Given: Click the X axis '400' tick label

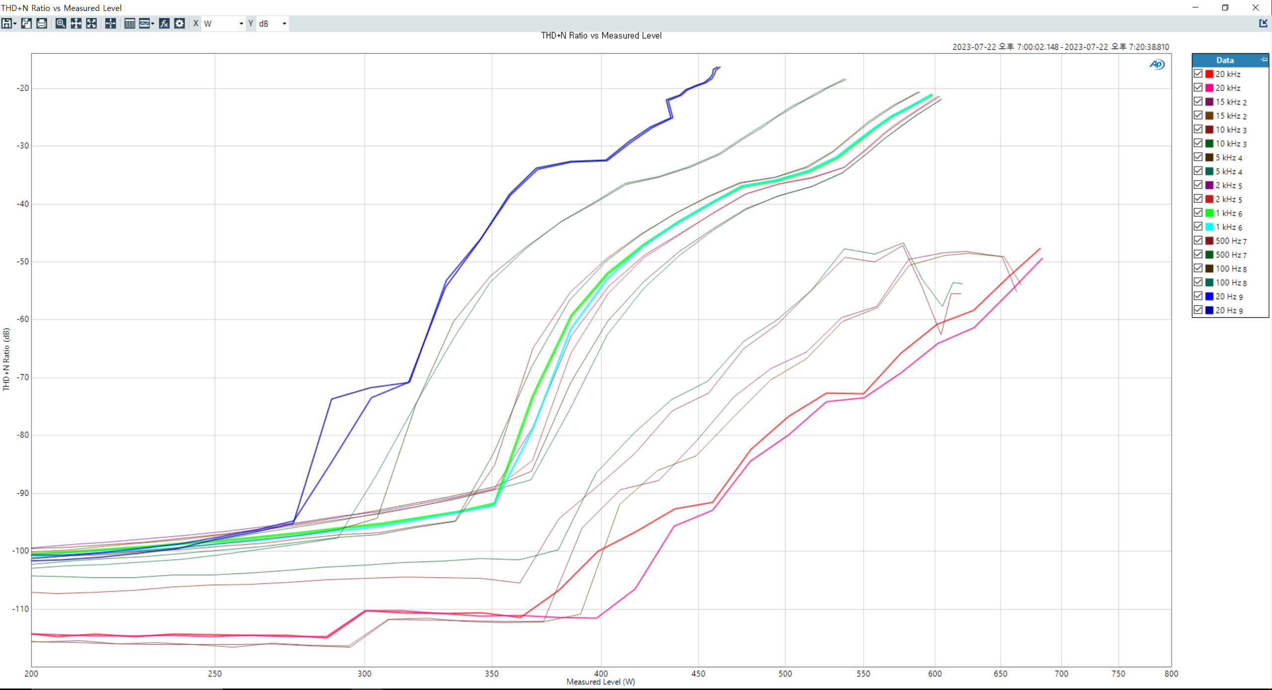Looking at the screenshot, I should point(601,674).
